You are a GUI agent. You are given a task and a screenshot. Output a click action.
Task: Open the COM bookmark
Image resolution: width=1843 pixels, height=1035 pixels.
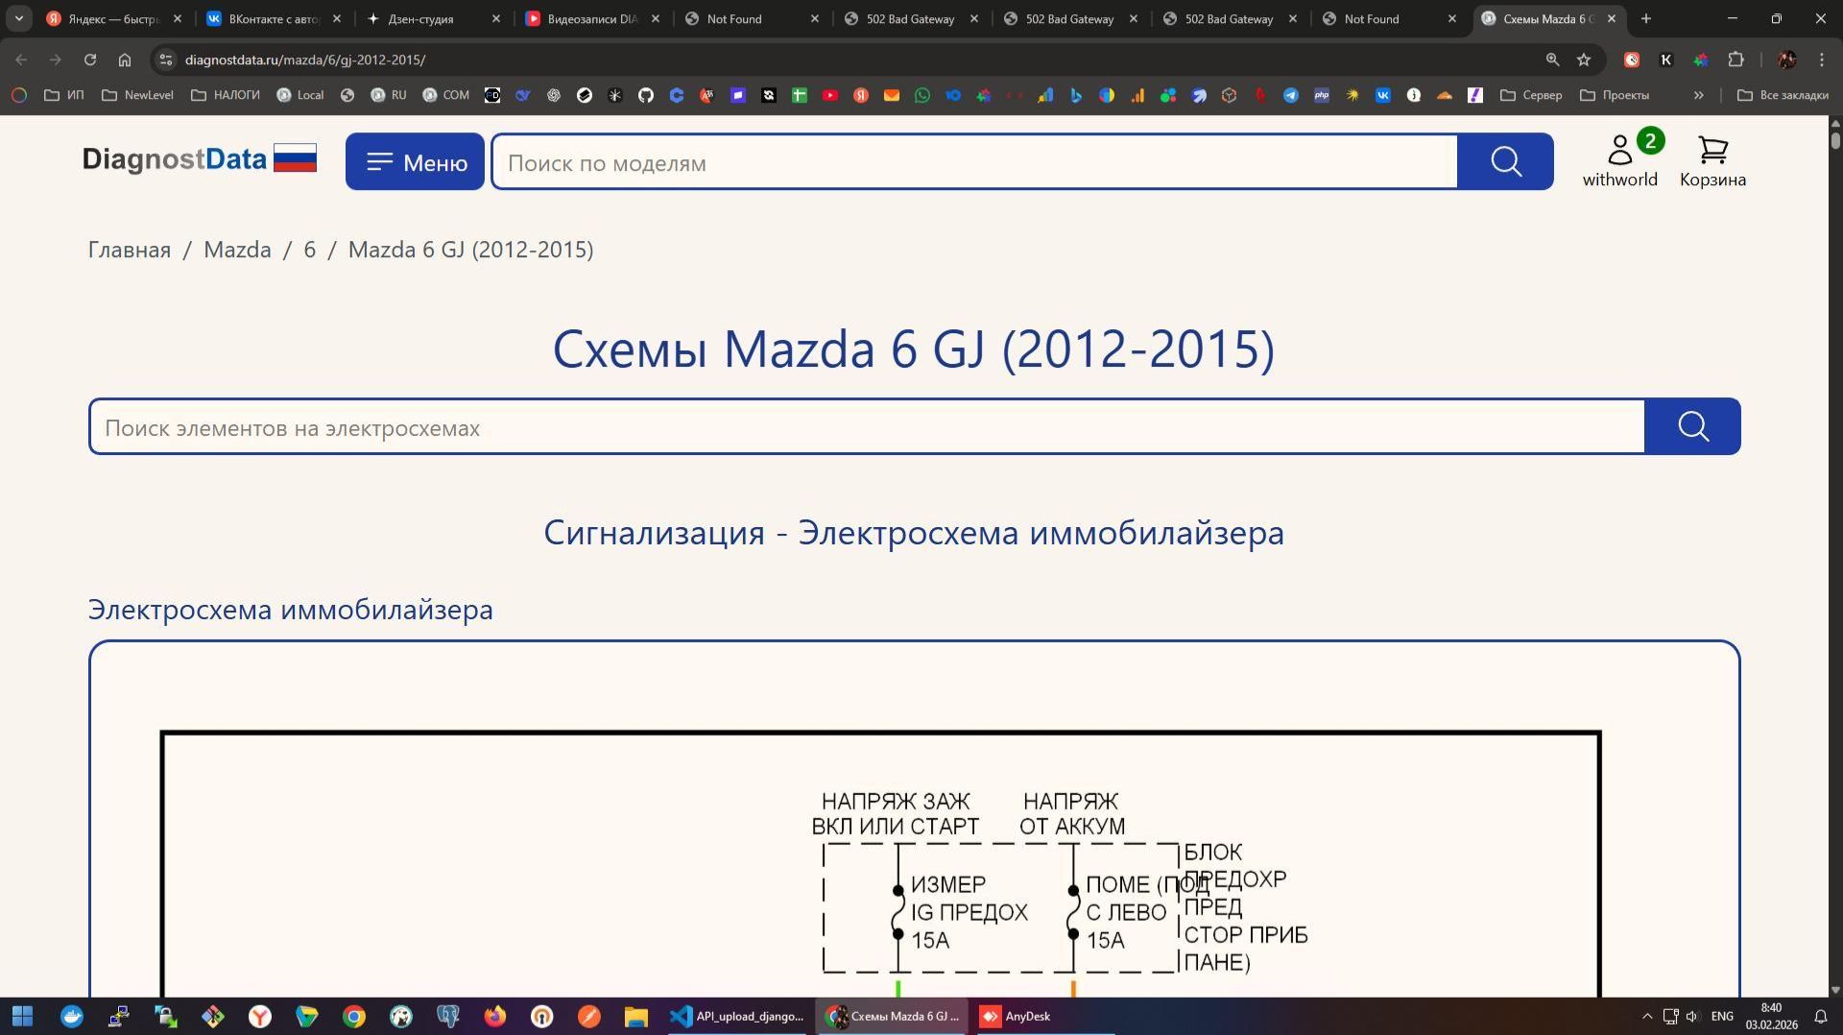click(x=446, y=95)
